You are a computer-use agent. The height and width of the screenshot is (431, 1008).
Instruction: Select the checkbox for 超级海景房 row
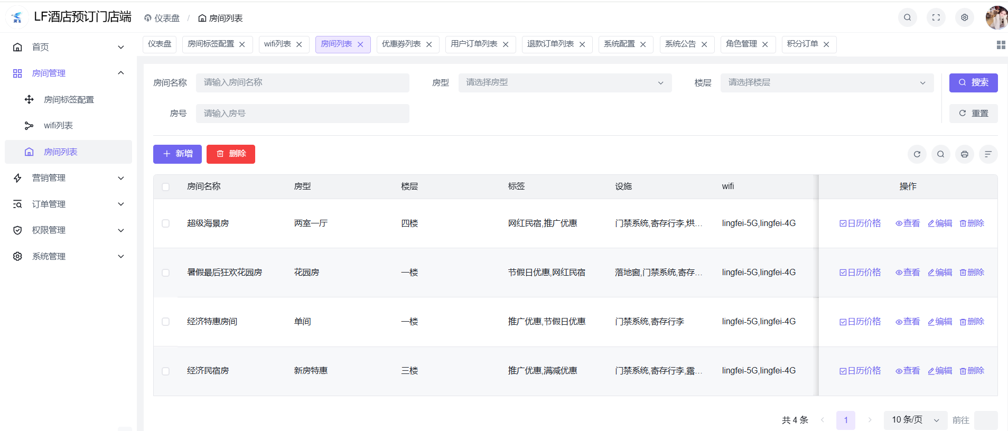tap(166, 223)
